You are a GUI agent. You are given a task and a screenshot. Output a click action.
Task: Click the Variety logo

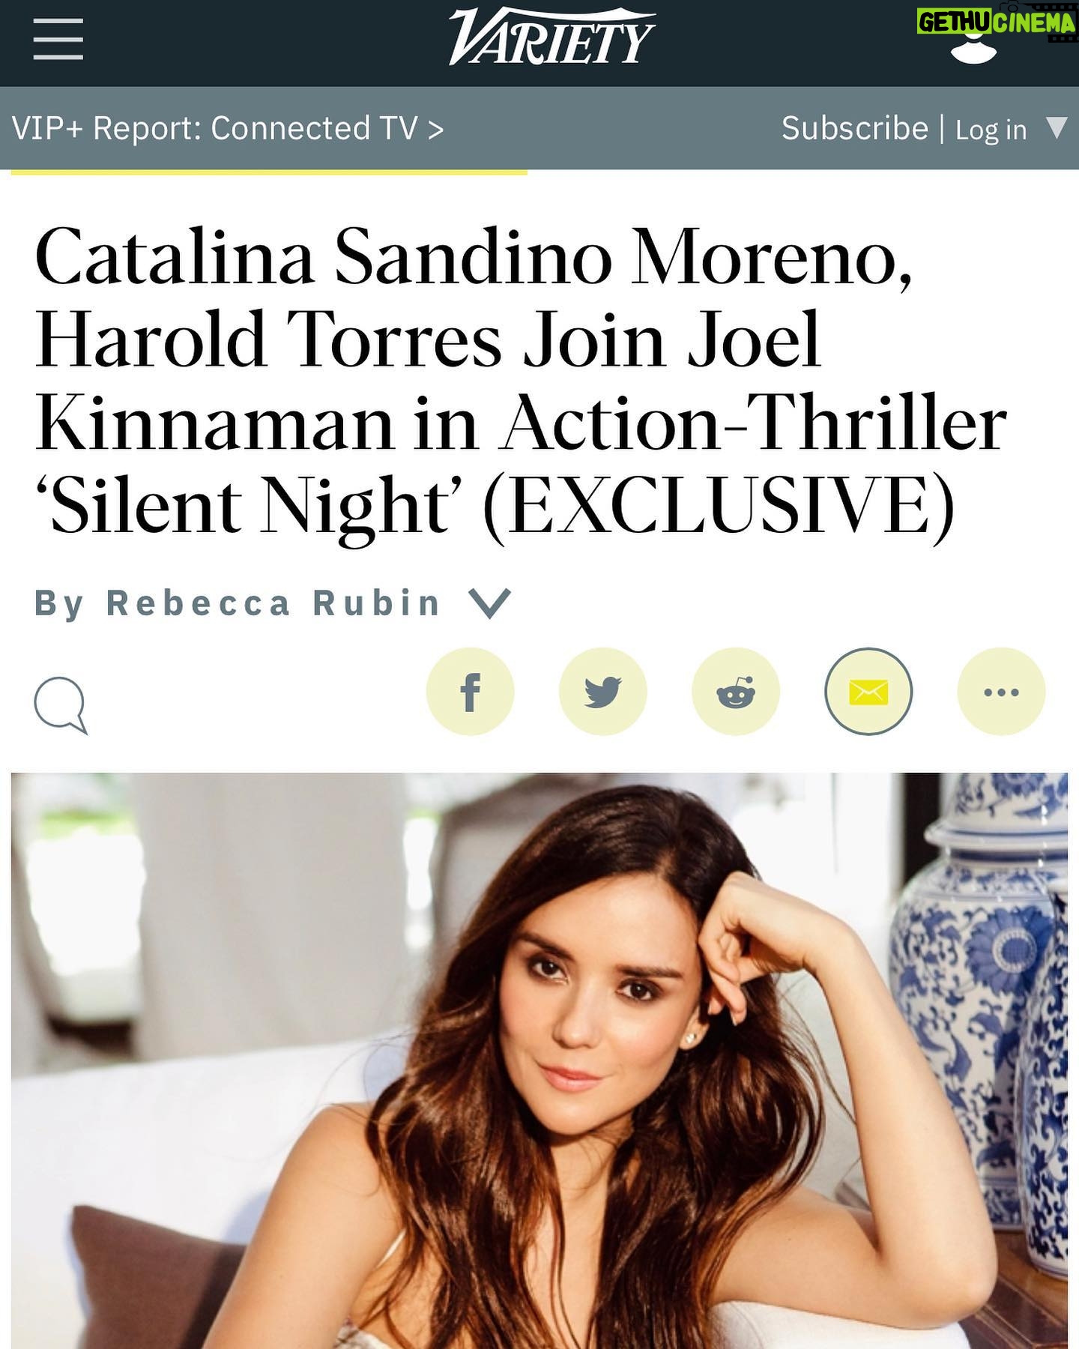click(551, 37)
